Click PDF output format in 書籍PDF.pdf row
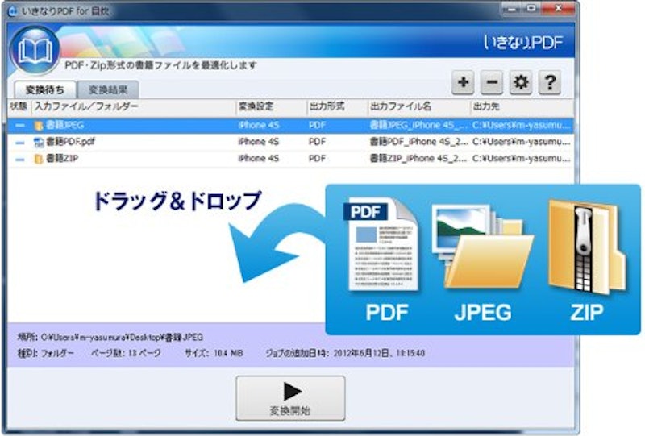 [x=317, y=142]
